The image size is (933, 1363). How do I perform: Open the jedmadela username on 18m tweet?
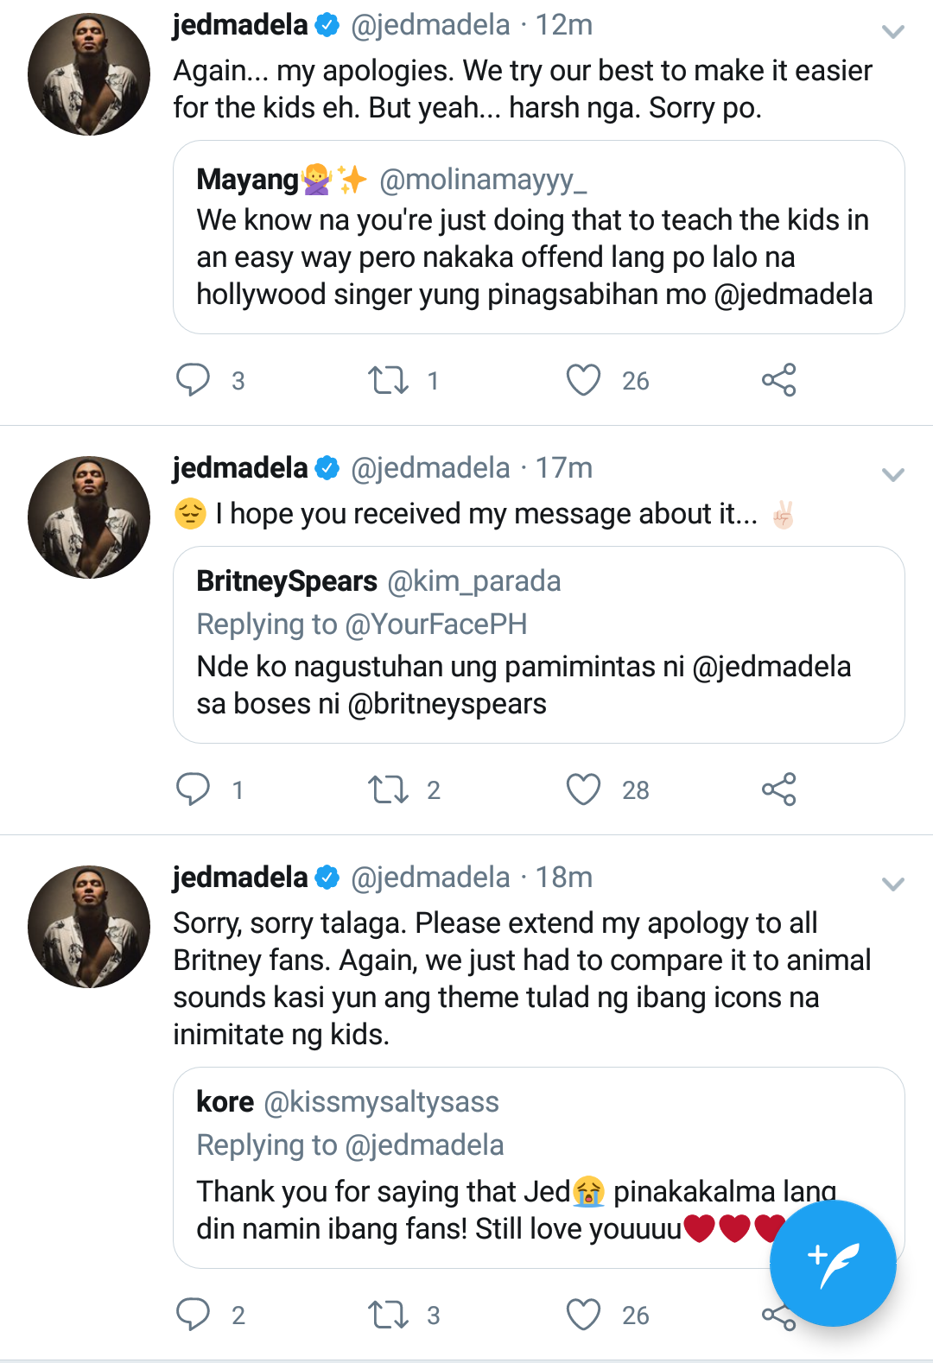(x=240, y=878)
